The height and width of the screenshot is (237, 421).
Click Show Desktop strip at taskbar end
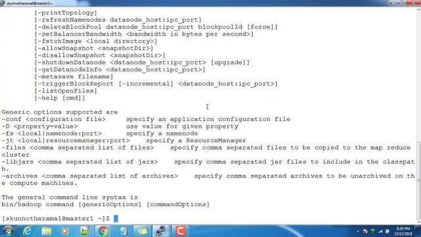(418, 231)
